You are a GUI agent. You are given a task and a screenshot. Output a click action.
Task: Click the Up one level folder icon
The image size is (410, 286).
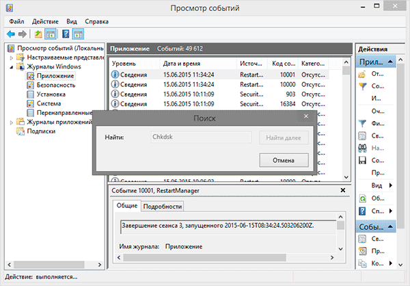pyautogui.click(x=38, y=34)
